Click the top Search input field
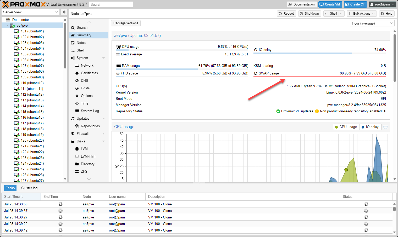398x237 pixels. pos(111,4)
